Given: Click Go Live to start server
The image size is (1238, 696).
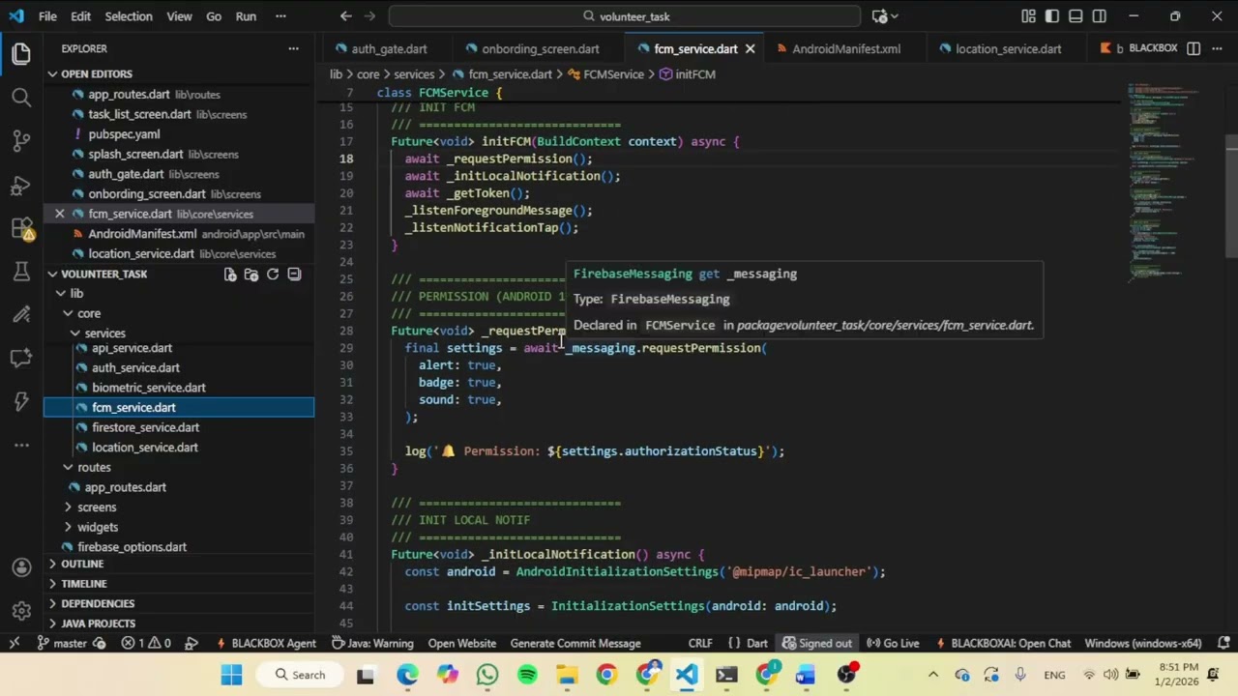Looking at the screenshot, I should pos(893,643).
